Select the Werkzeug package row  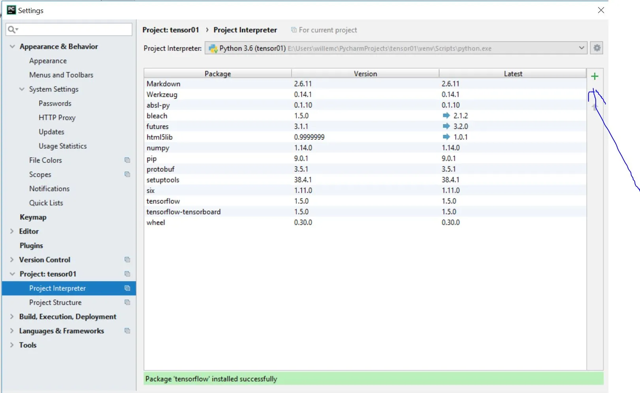click(365, 94)
